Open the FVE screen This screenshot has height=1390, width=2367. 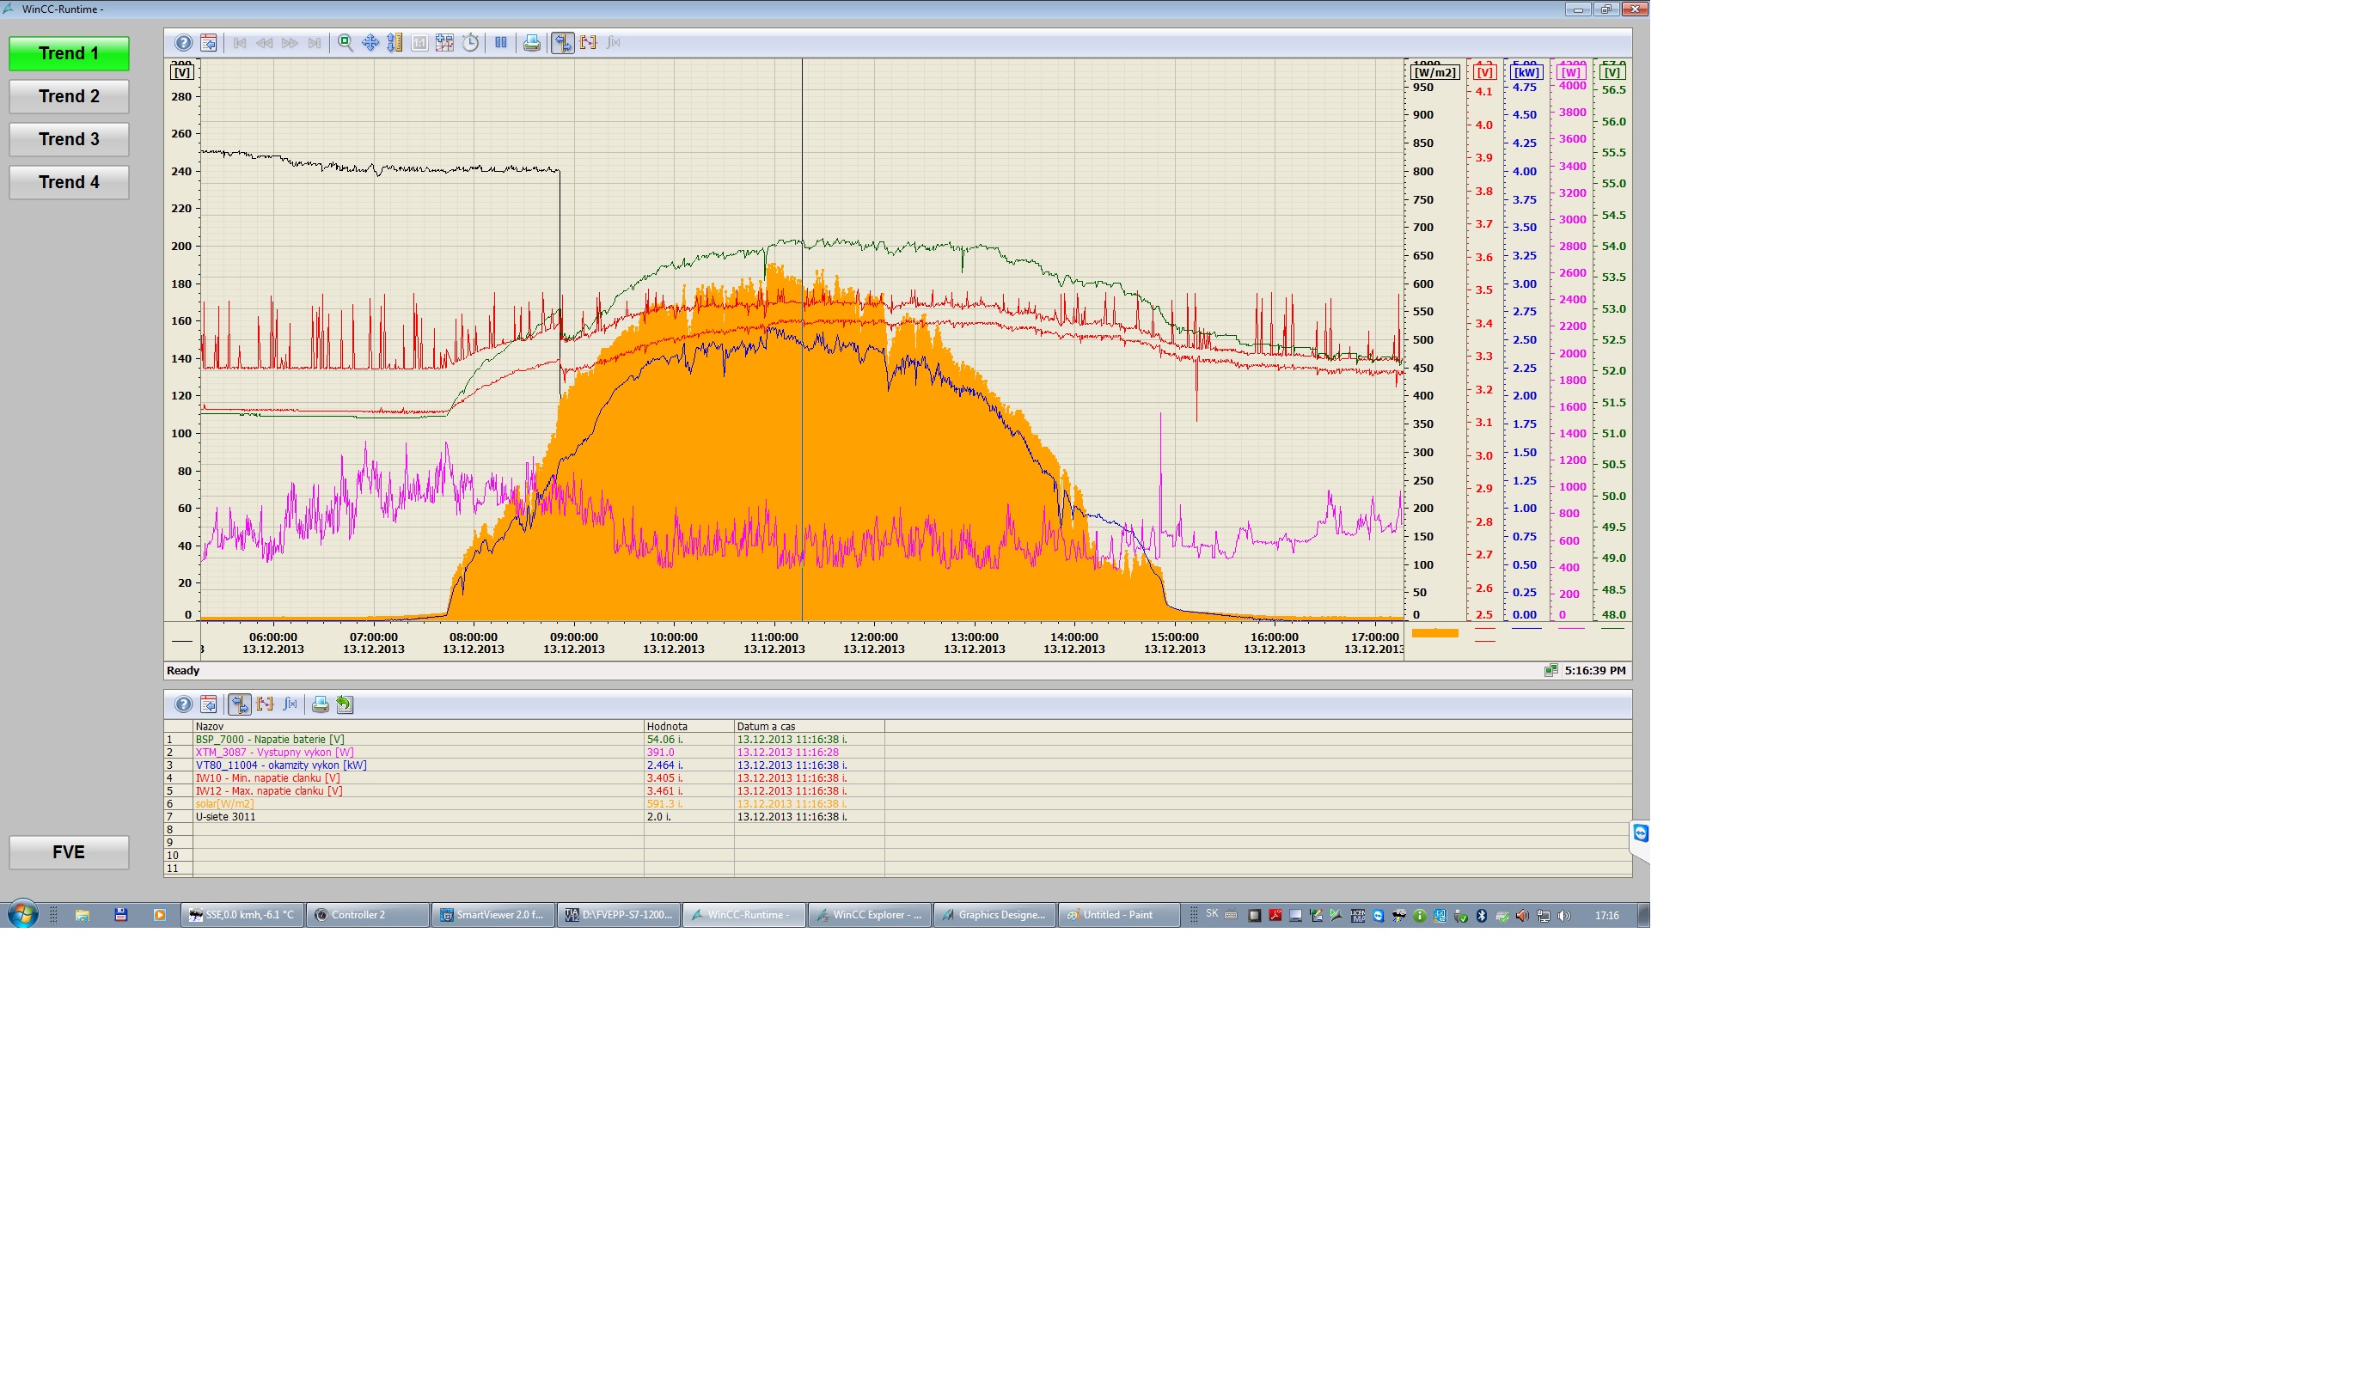(69, 852)
